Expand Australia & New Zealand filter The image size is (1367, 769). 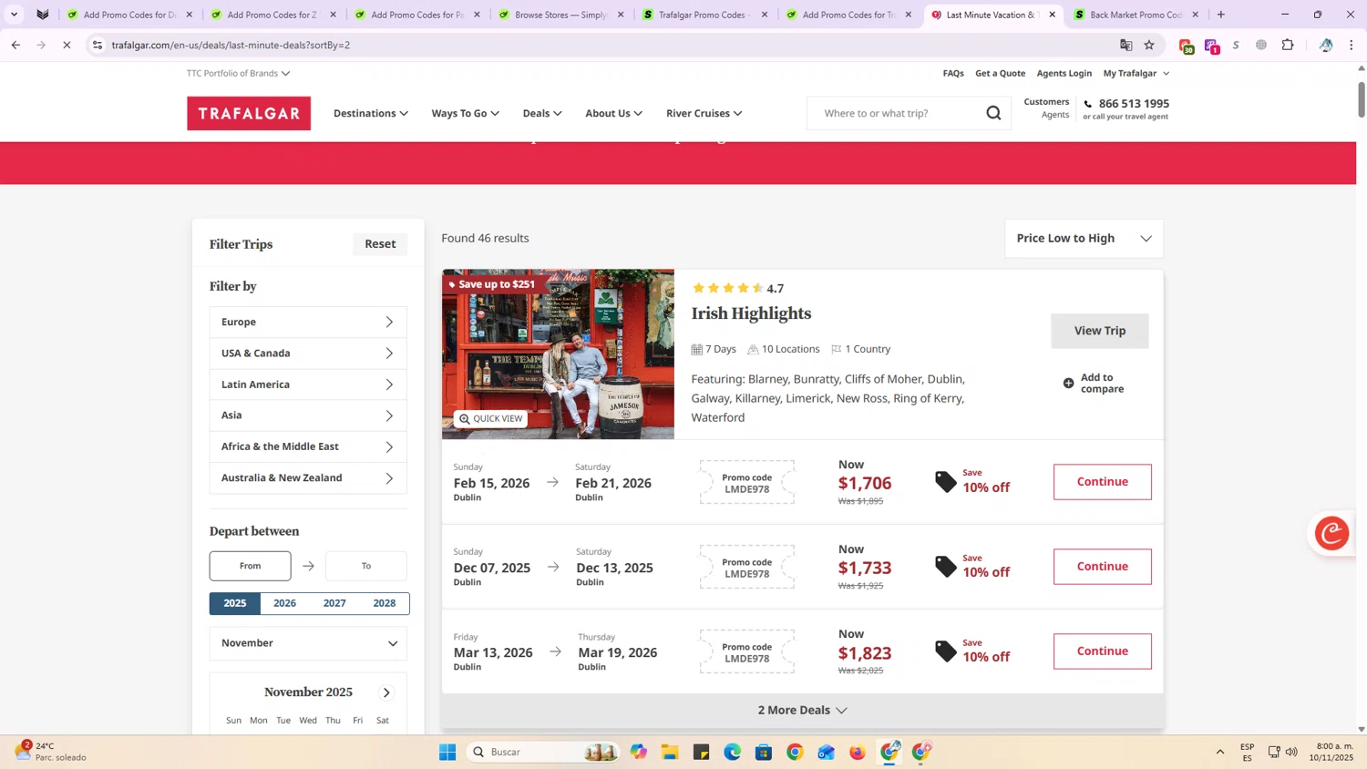pos(308,478)
